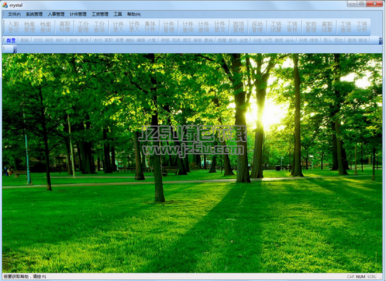Click 升序 in the action toolbar
Viewport: 386px width, 281px height.
pyautogui.click(x=302, y=41)
